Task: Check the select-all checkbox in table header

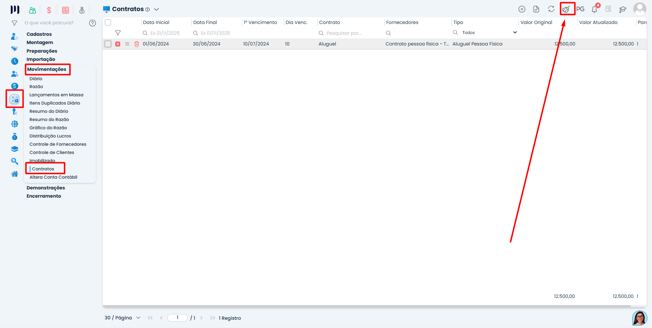Action: 108,23
